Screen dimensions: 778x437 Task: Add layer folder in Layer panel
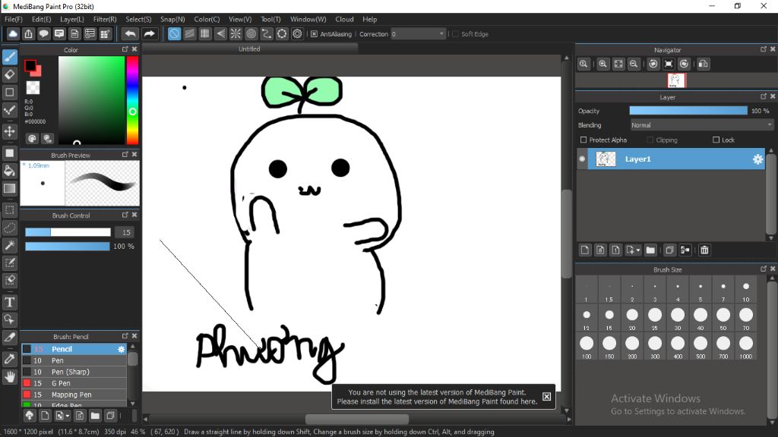click(x=650, y=250)
